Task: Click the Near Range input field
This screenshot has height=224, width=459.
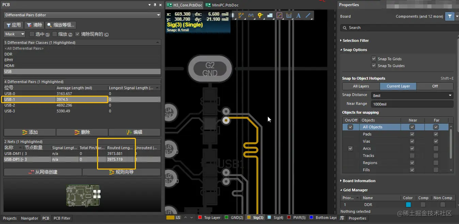Action: [x=412, y=104]
